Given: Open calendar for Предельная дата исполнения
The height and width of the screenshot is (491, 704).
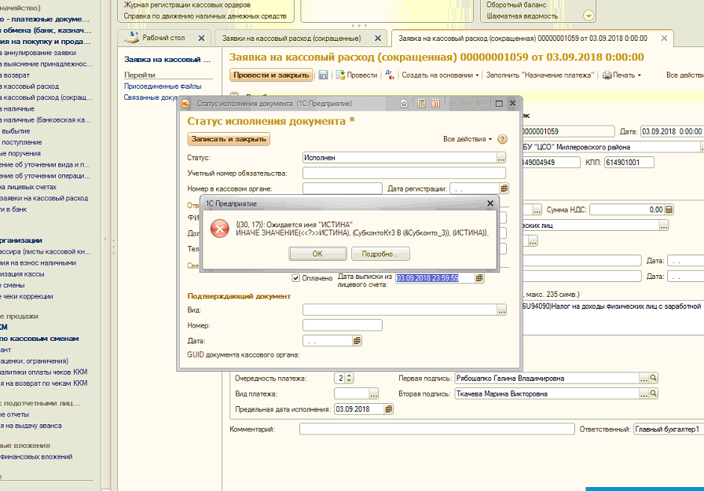Looking at the screenshot, I should click(388, 409).
